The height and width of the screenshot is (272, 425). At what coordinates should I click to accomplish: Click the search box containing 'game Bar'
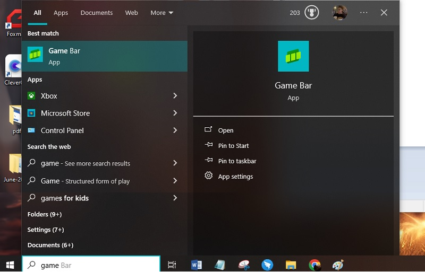point(91,264)
